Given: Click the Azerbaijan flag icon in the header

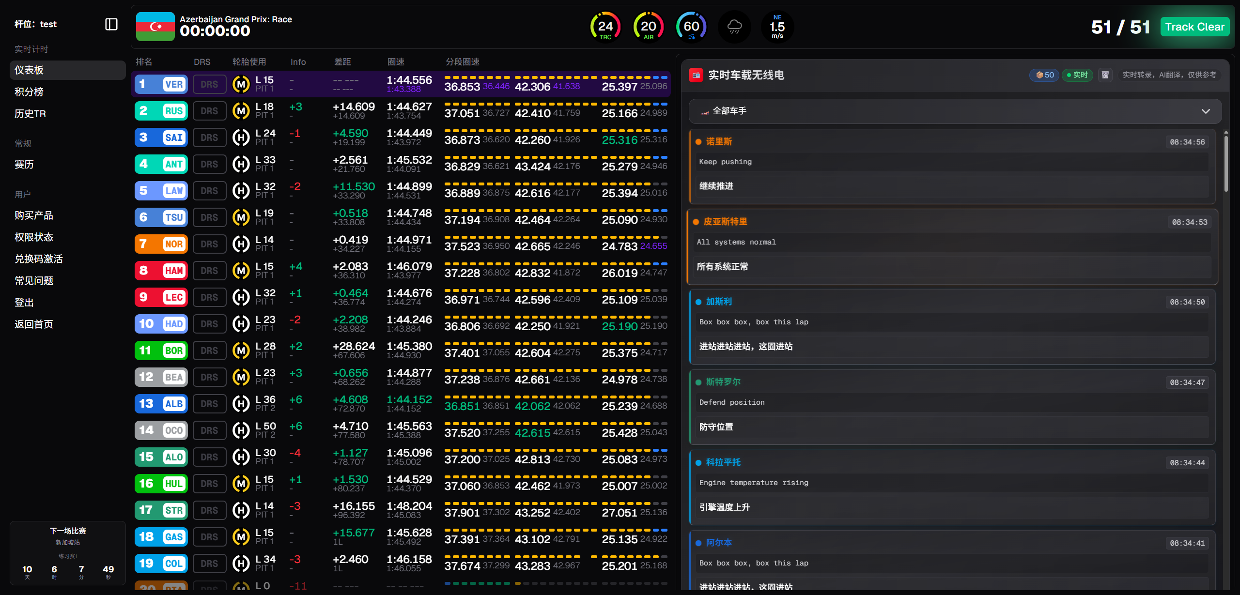Looking at the screenshot, I should coord(154,27).
